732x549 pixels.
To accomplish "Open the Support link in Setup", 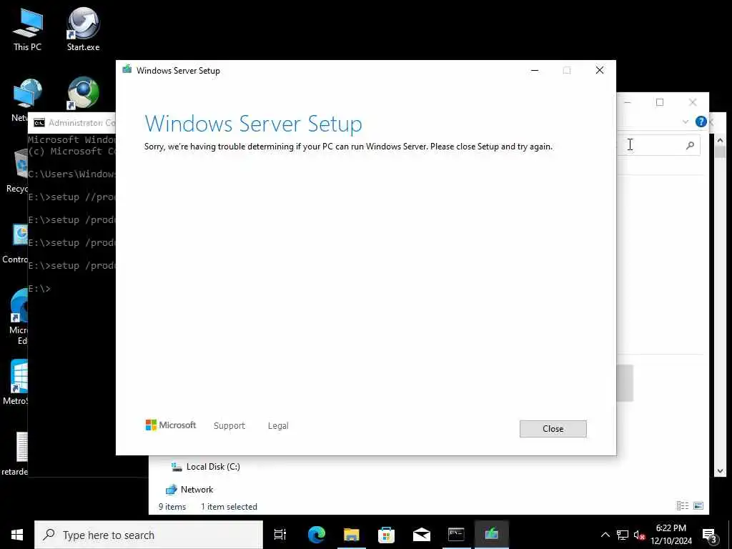I will coord(229,426).
